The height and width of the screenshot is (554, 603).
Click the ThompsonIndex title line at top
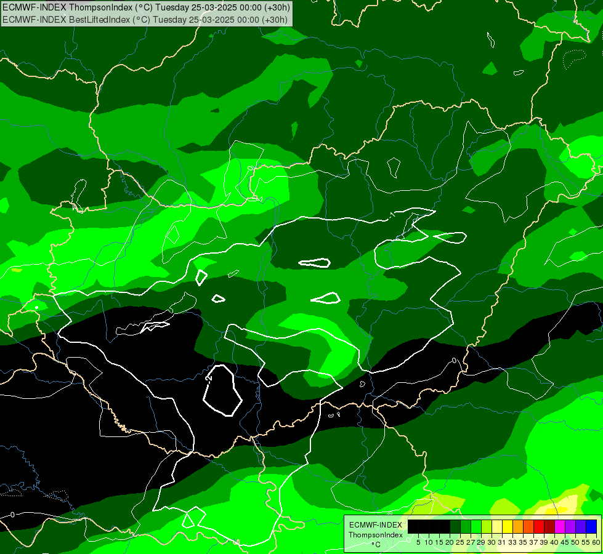146,7
